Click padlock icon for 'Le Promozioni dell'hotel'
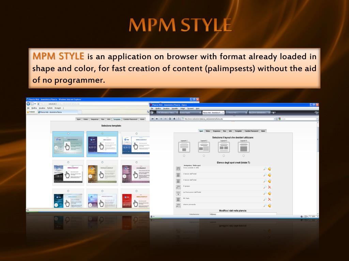The height and width of the screenshot is (261, 349). tap(270, 193)
